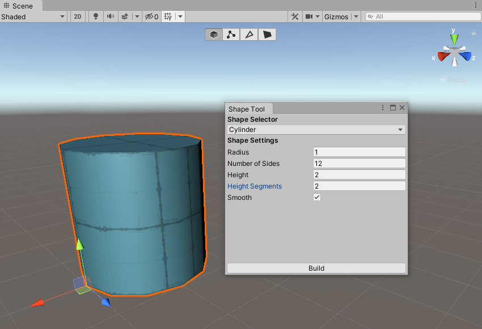
Task: Select the Shape Tool window tab
Action: [247, 109]
